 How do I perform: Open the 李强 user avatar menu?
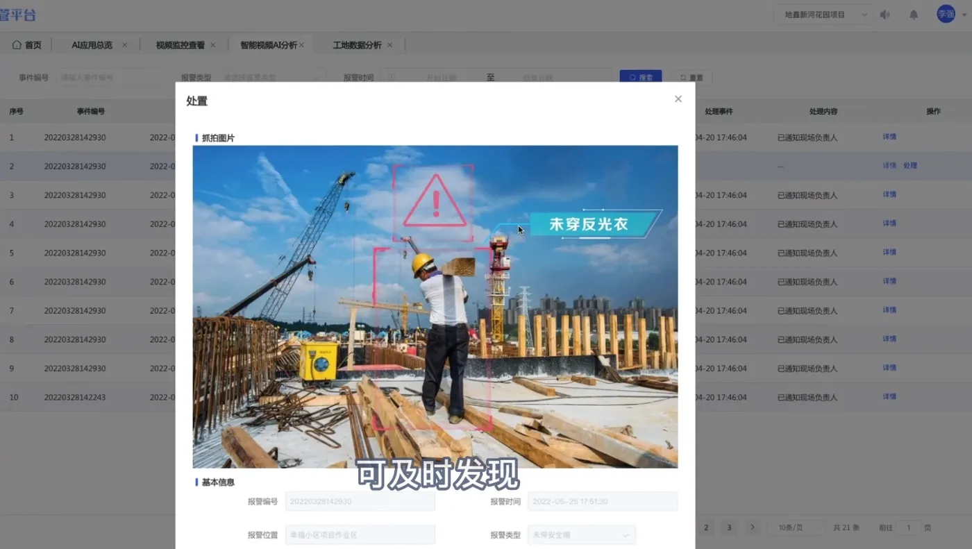946,14
